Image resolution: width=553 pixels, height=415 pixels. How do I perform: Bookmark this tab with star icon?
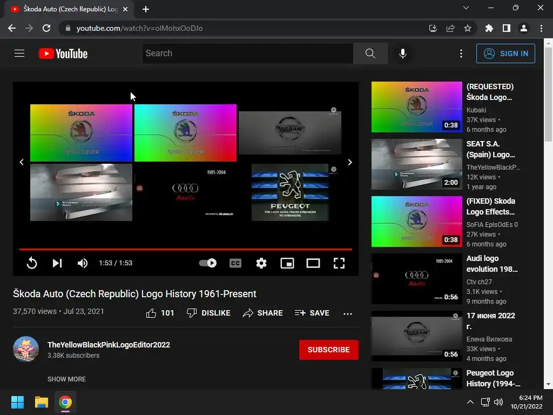(x=468, y=28)
